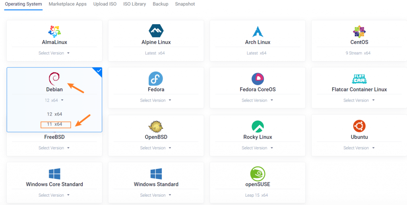The height and width of the screenshot is (205, 407).
Task: Click the Fedora logo icon
Action: [156, 79]
